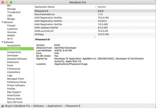Image resolution: width=156 pixels, height=108 pixels.
Task: Collapse the Software section disclosure triangle
Action: click(x=2, y=42)
